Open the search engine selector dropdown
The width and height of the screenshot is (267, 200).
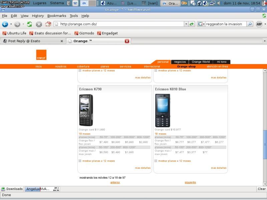click(201, 24)
